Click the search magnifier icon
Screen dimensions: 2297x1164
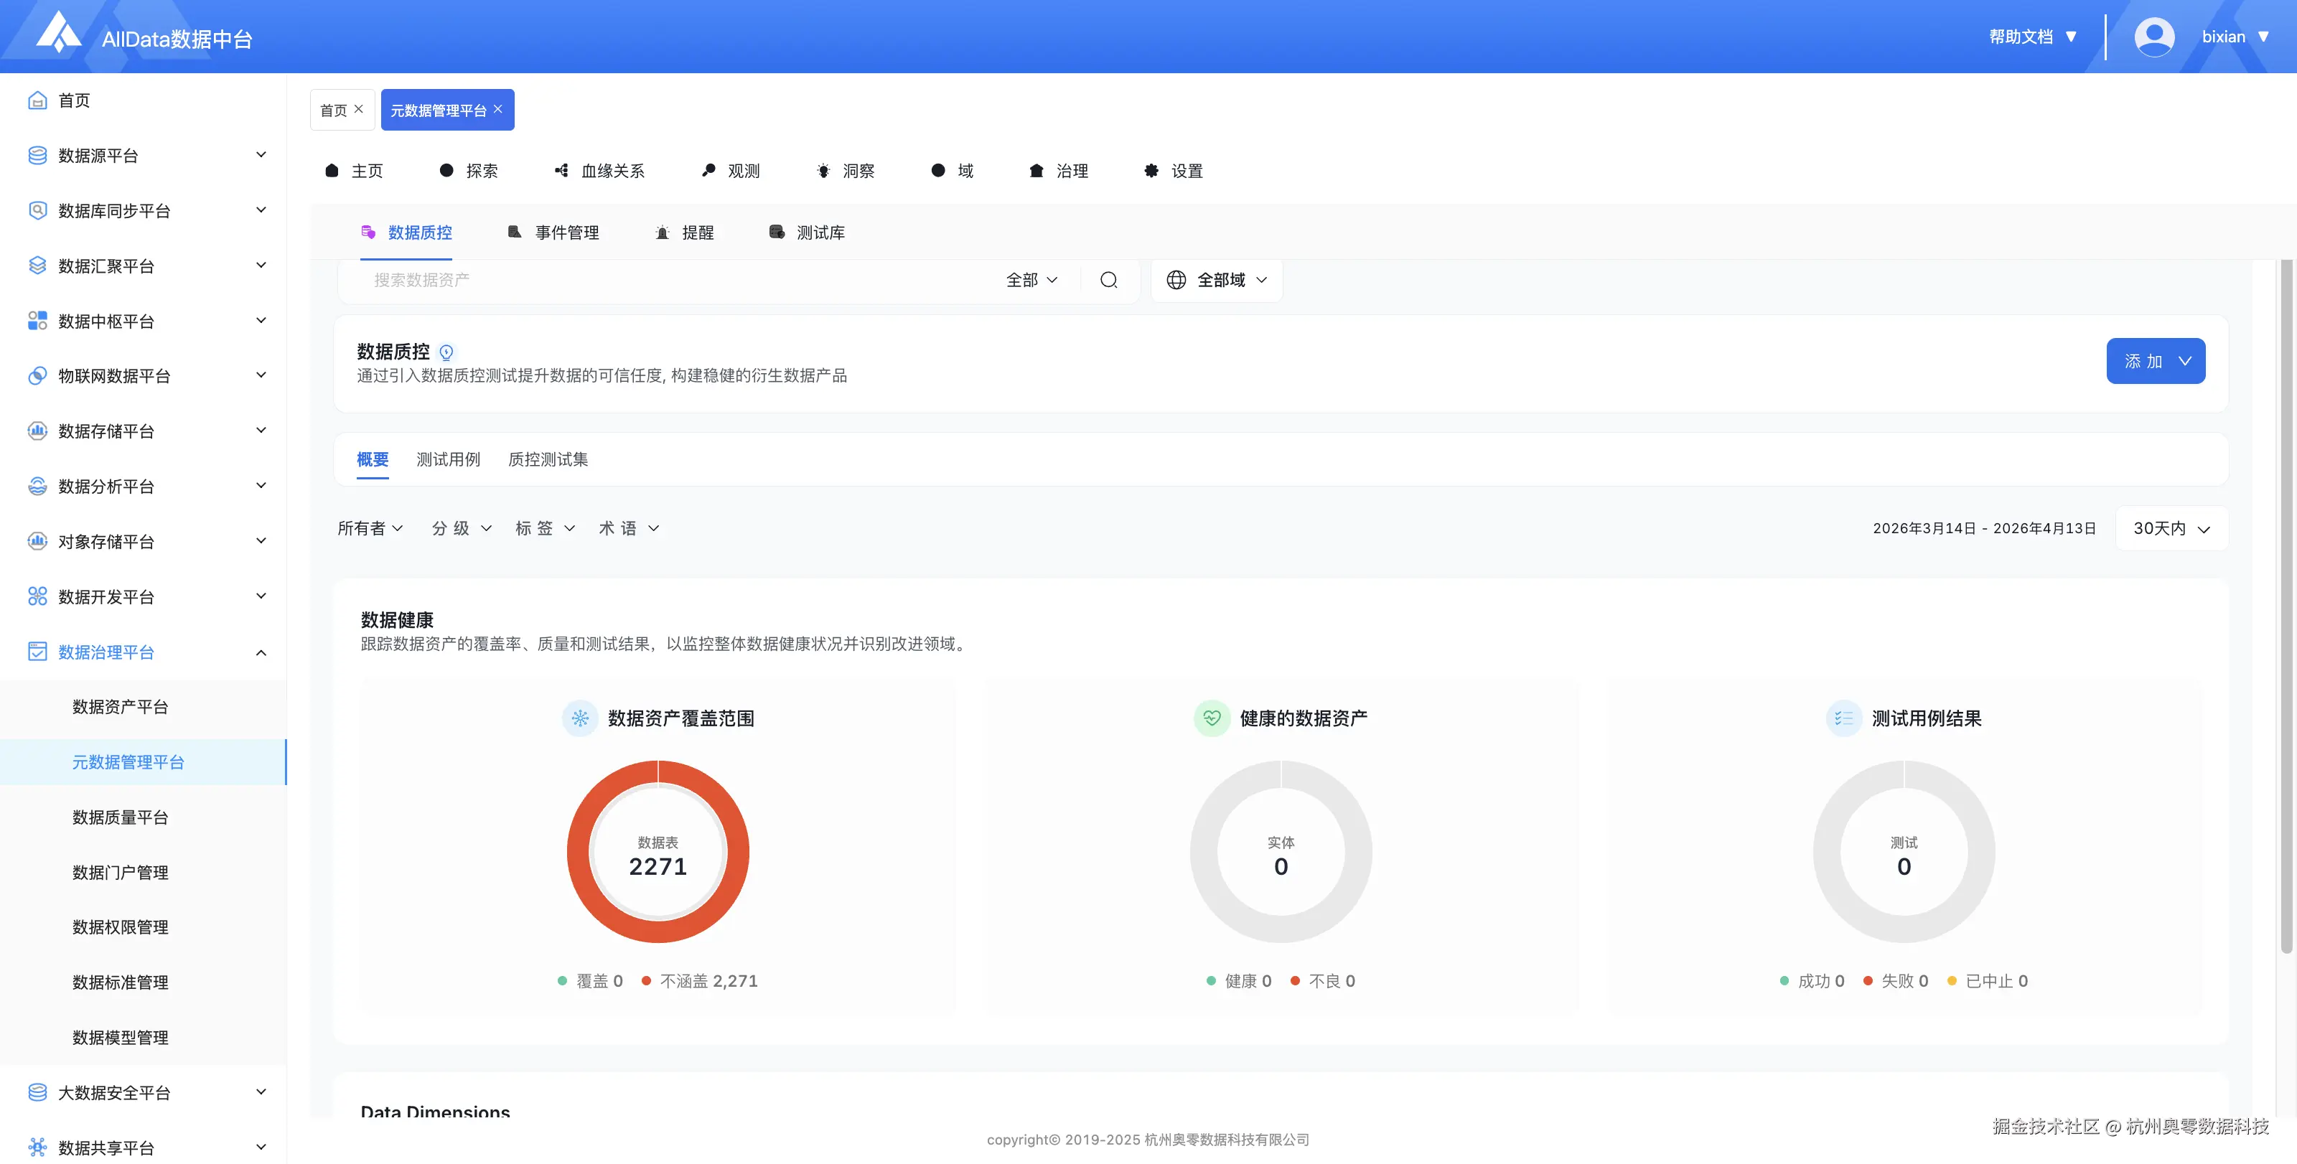(1108, 279)
